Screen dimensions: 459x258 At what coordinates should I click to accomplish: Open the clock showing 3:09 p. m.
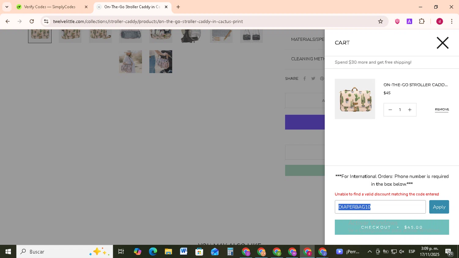click(430, 252)
